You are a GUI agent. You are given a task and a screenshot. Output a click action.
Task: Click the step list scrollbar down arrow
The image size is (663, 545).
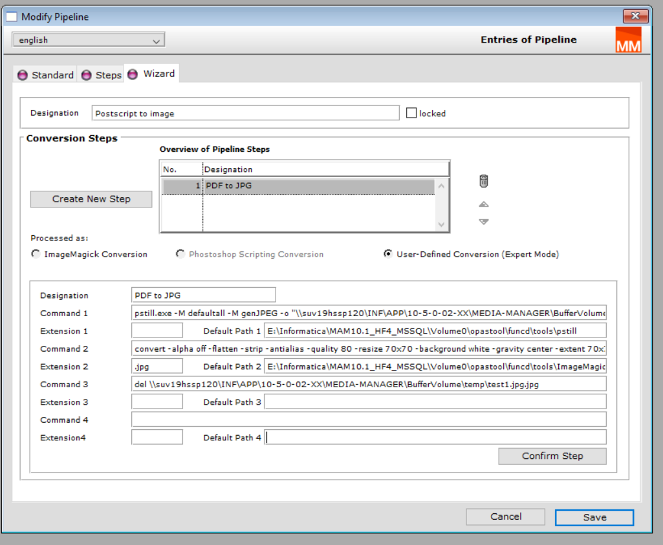(x=441, y=224)
